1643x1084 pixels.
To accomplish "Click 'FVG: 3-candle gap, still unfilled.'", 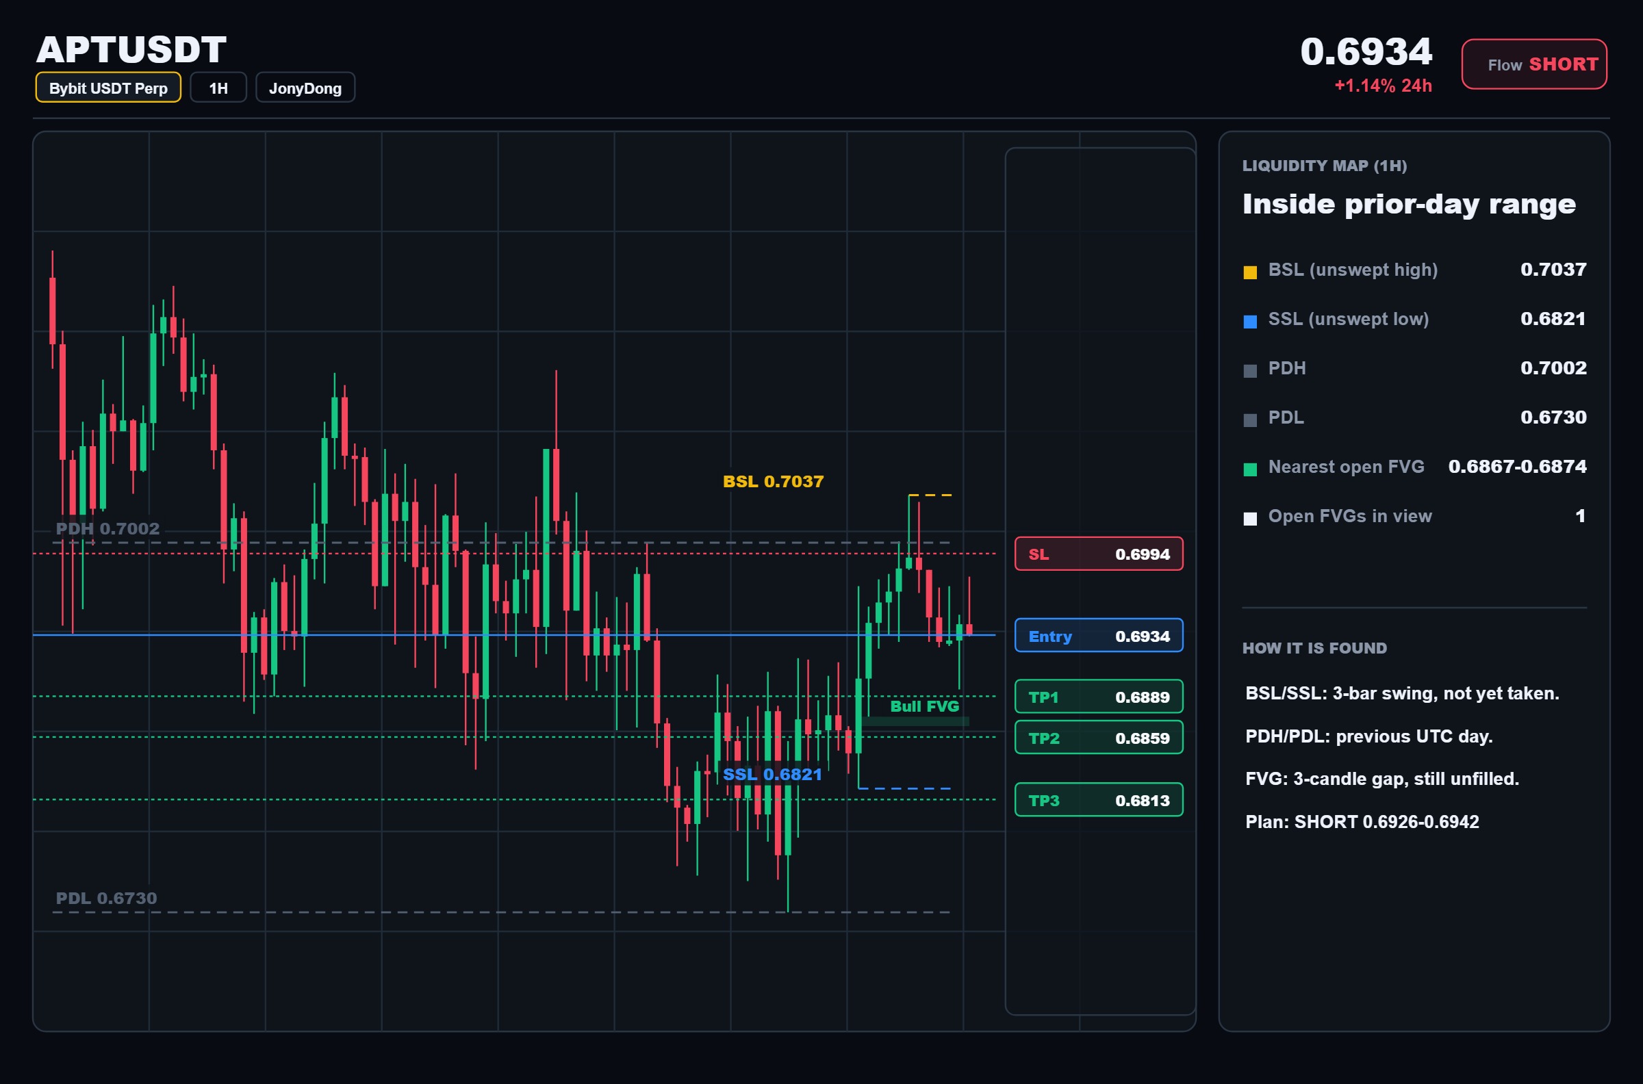I will pos(1381,779).
